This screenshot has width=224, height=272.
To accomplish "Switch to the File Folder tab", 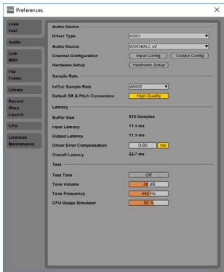I will pos(24,75).
